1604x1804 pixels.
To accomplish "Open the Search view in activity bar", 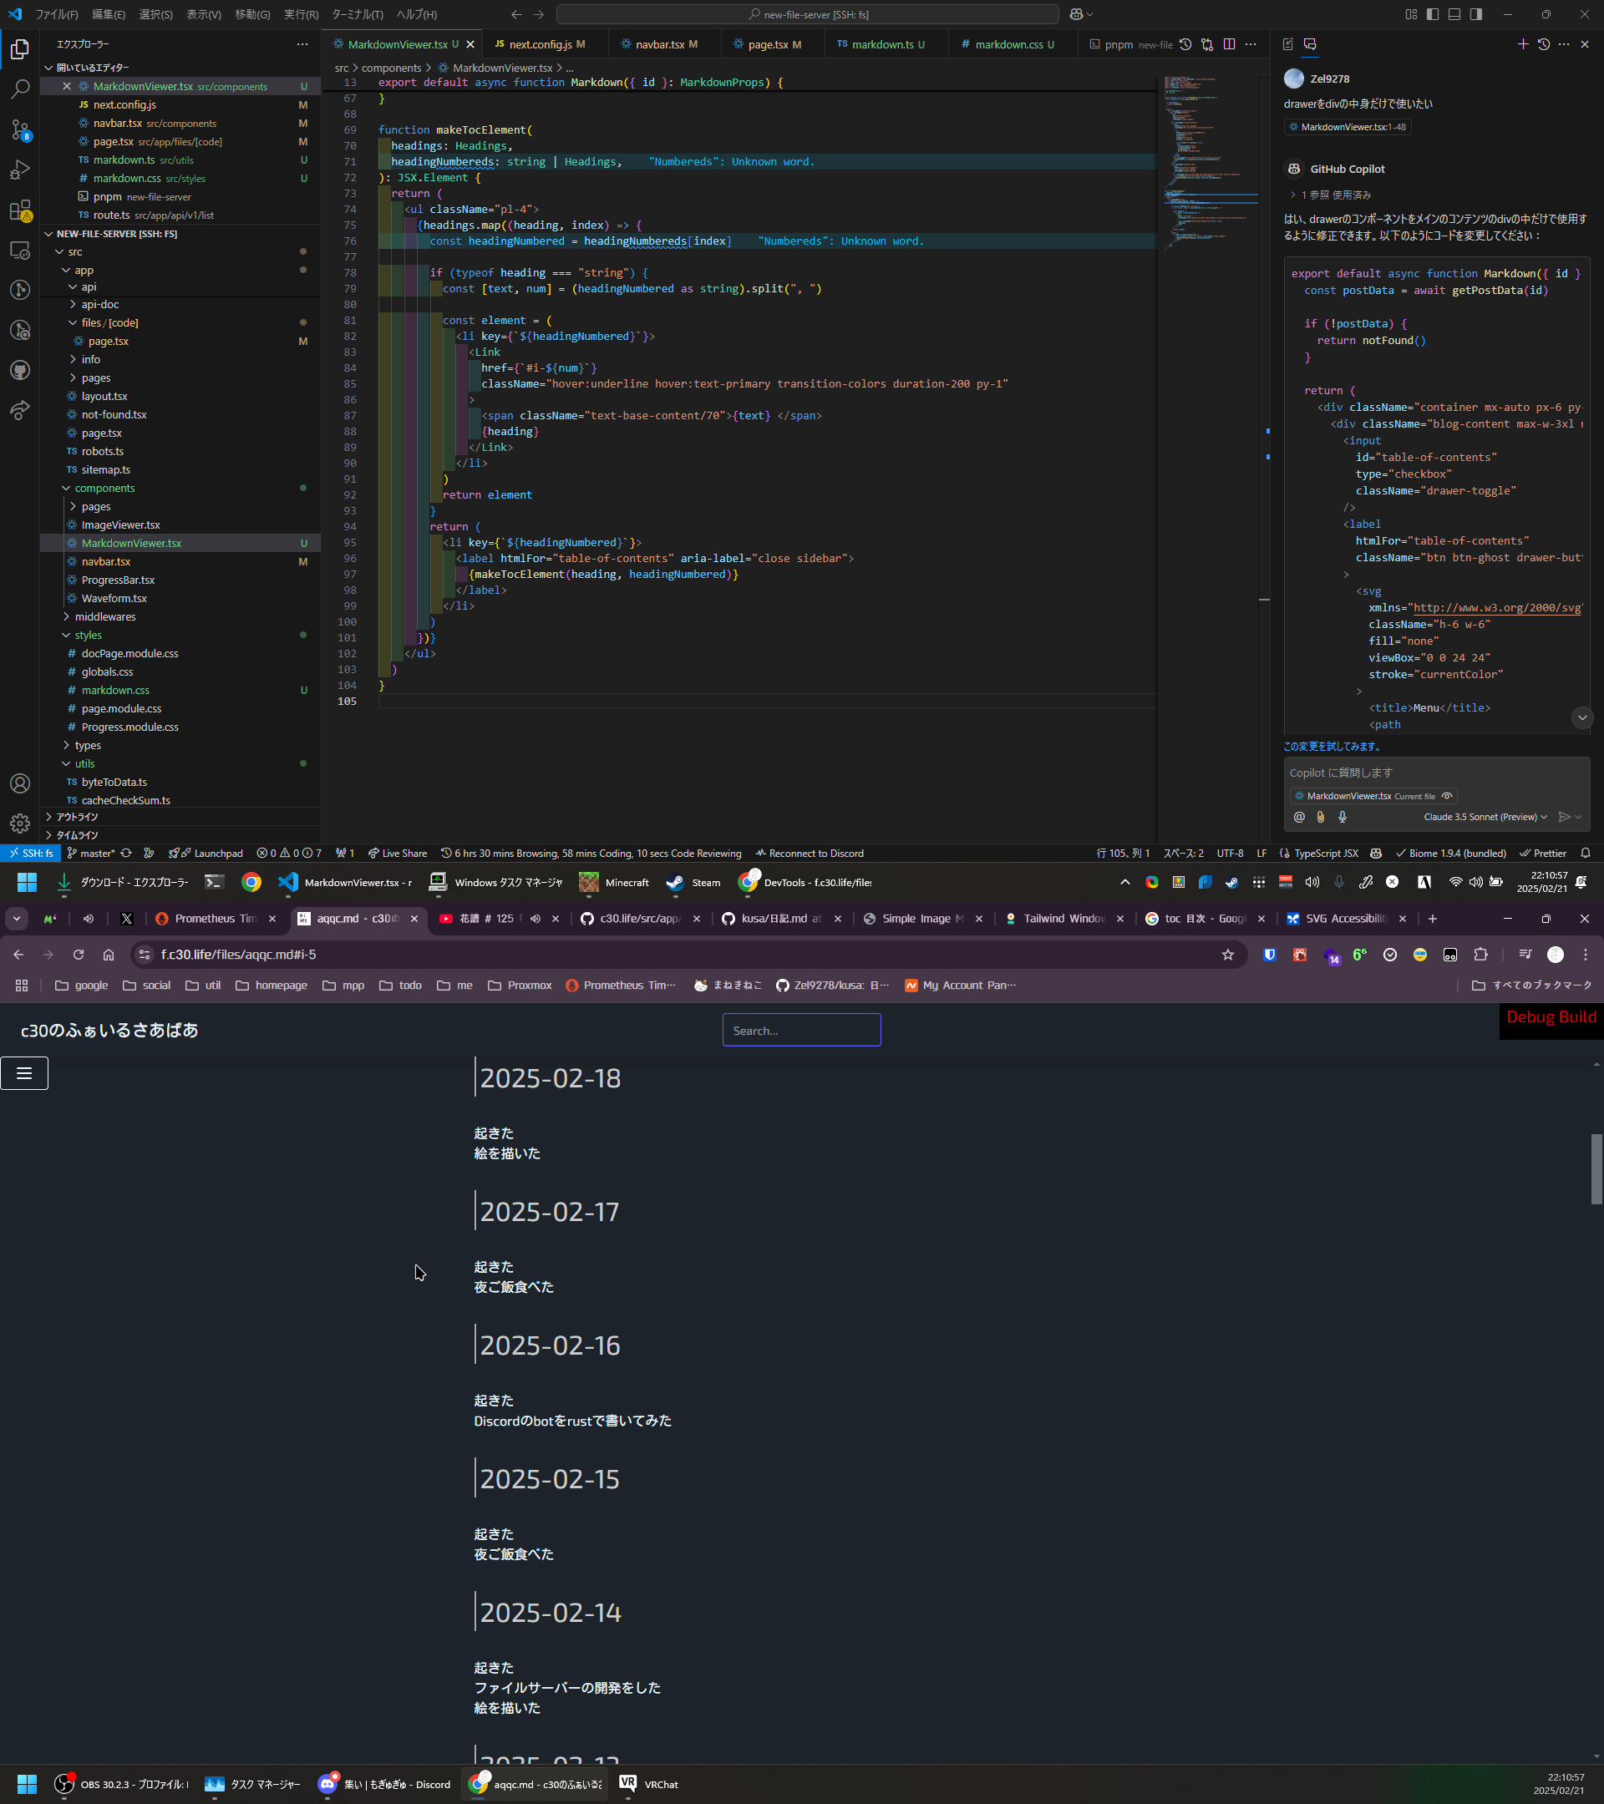I will [19, 89].
